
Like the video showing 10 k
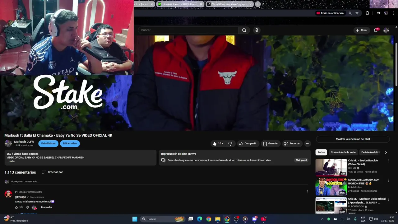click(x=218, y=143)
